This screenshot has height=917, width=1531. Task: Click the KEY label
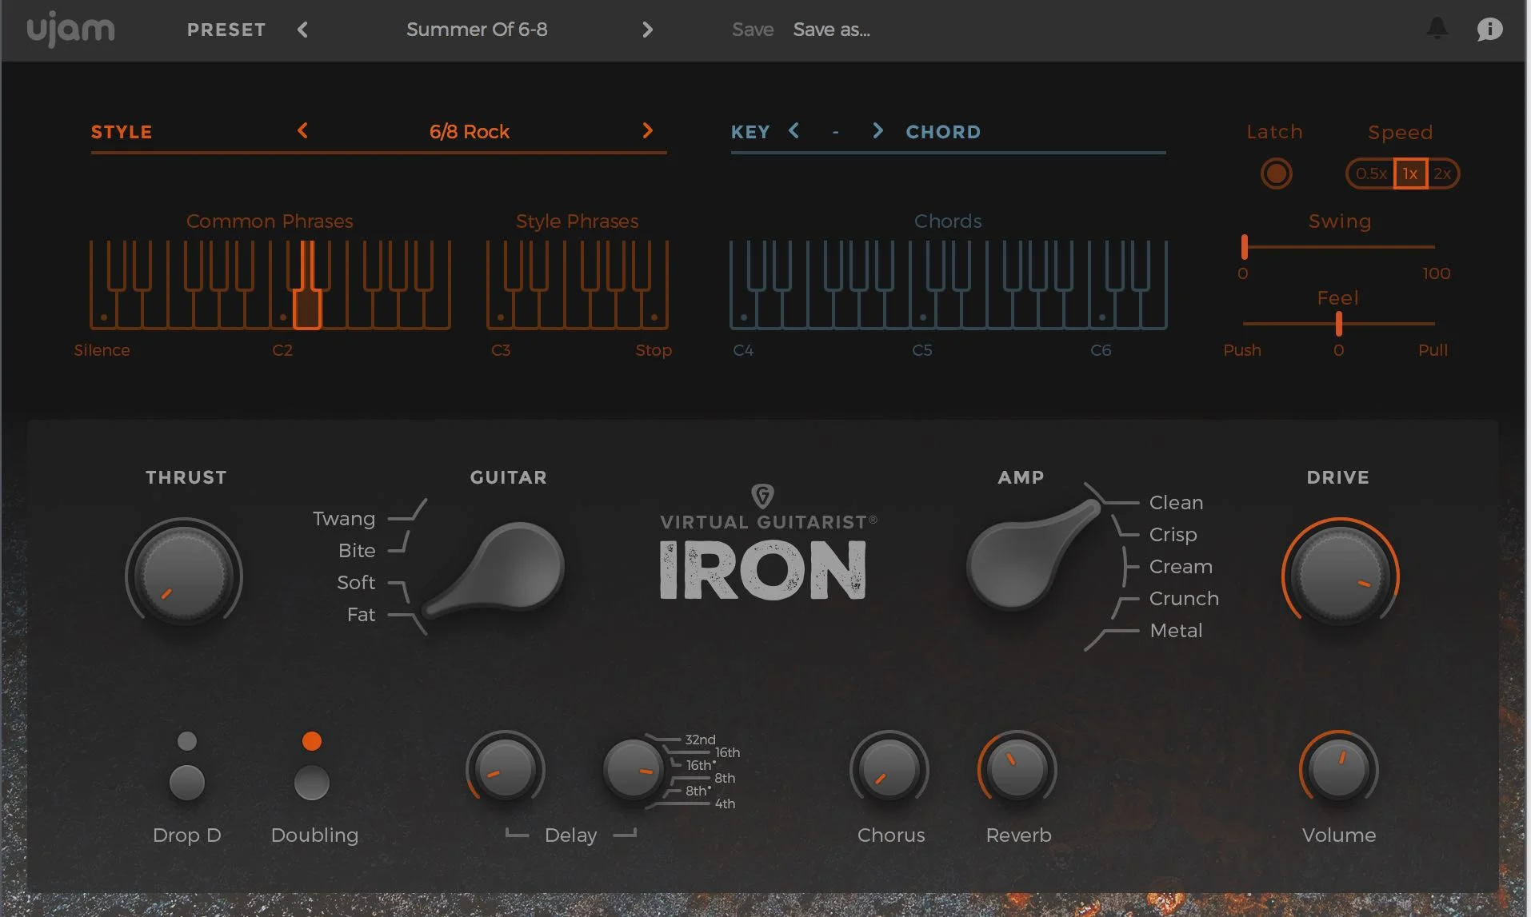pyautogui.click(x=750, y=132)
